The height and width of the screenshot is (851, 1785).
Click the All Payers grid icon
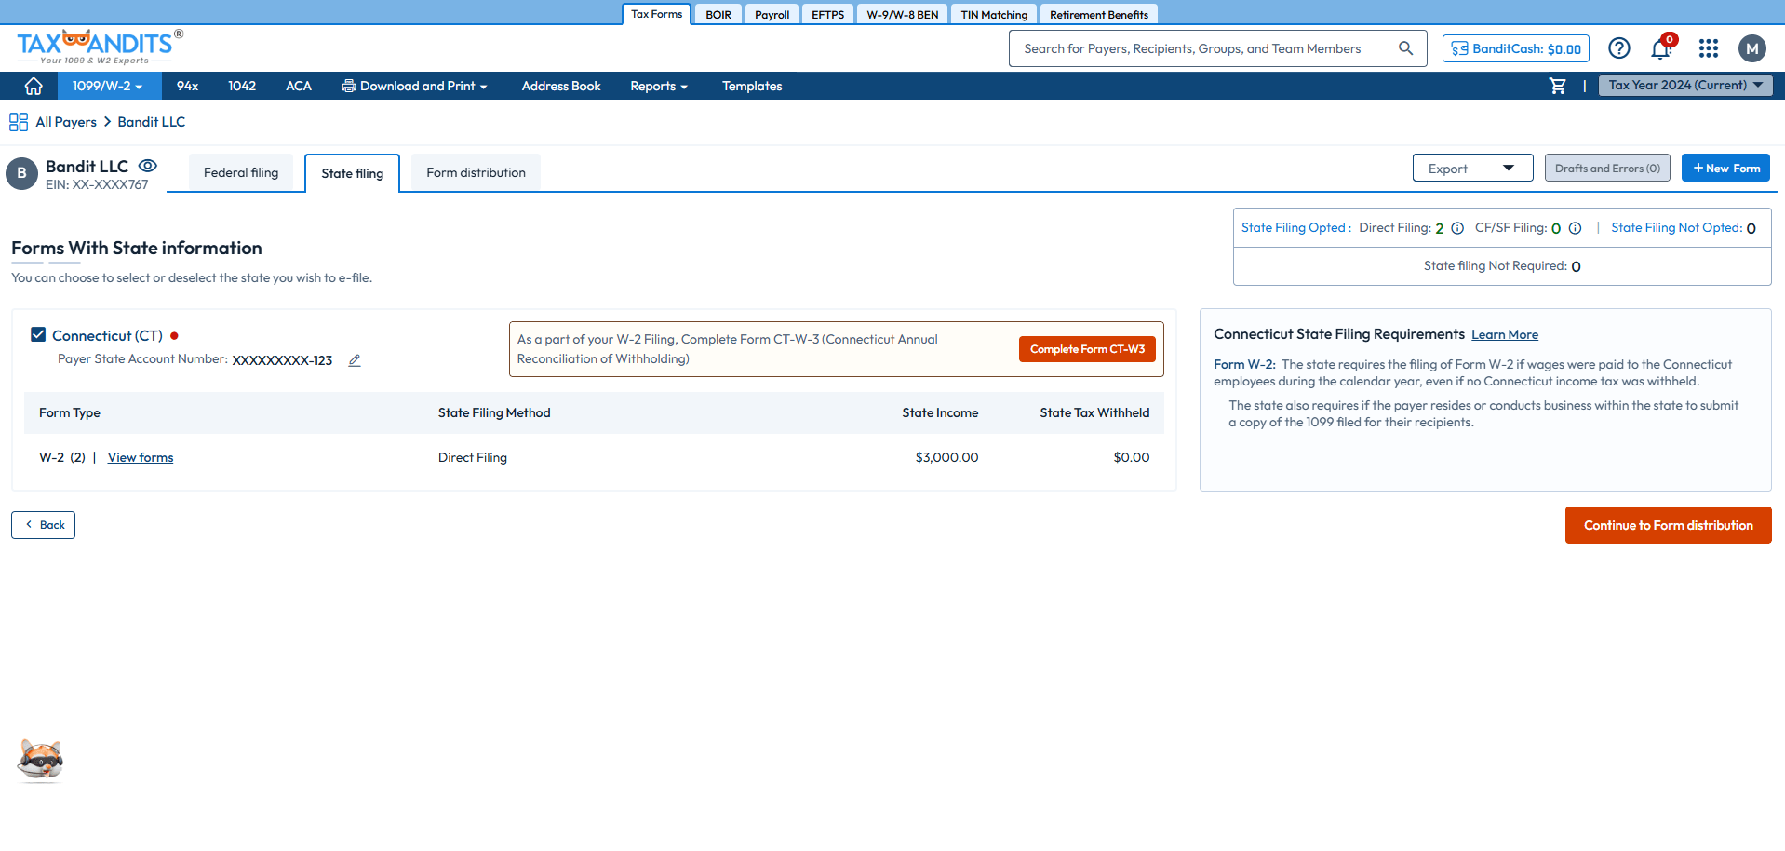click(19, 122)
